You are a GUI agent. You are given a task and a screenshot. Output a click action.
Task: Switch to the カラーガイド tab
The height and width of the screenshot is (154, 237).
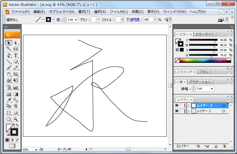(x=205, y=34)
